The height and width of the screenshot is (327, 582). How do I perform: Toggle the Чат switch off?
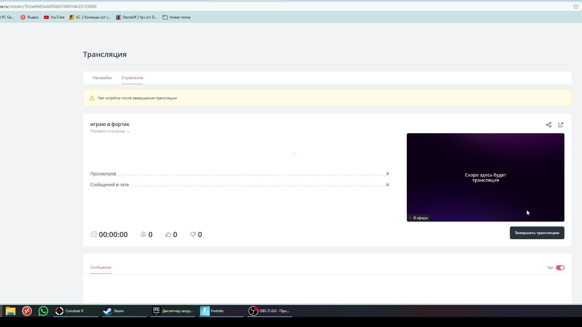click(560, 268)
